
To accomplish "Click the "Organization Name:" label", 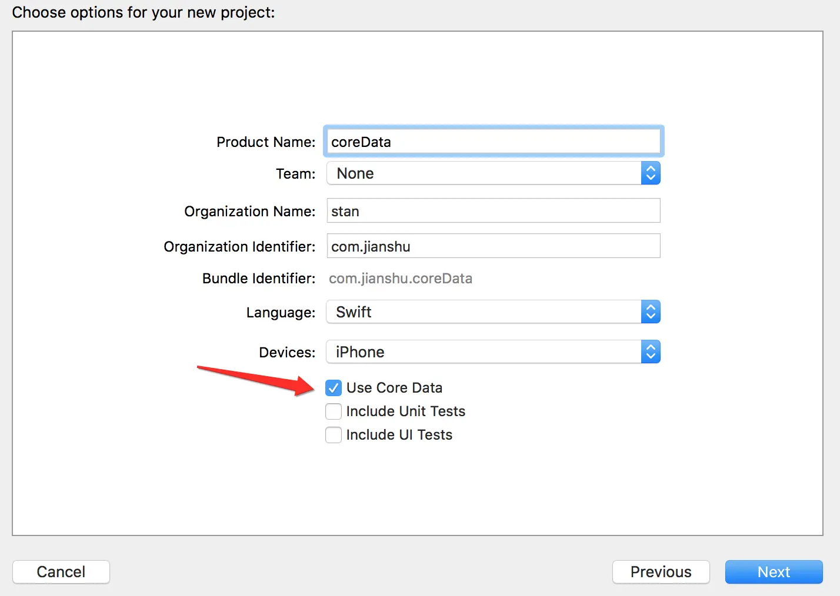I will coord(249,212).
